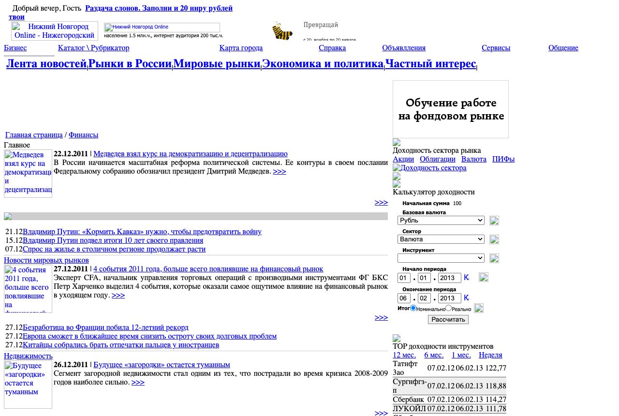Screen dimensions: 619x416
Task: Open the Раздача слонов promo link
Action: (x=159, y=8)
